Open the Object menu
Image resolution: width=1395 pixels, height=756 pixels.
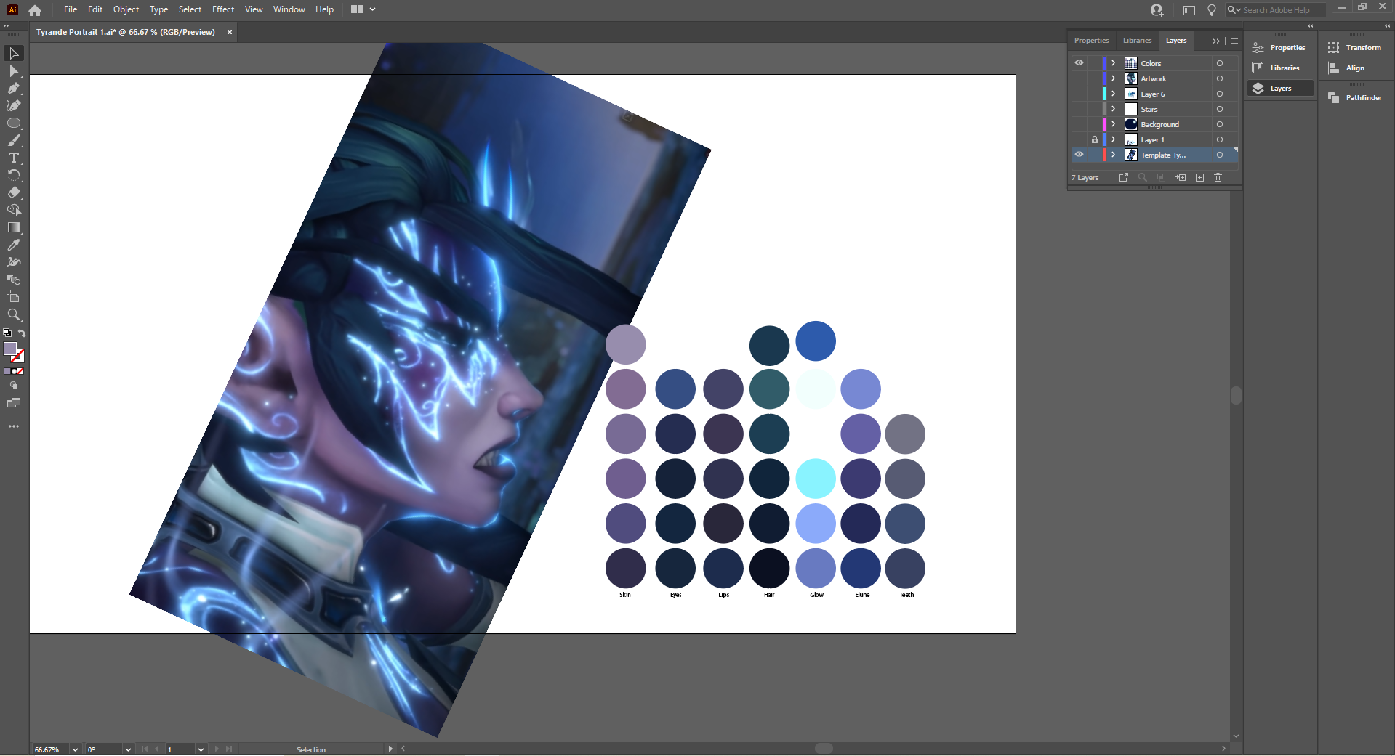[x=126, y=9]
